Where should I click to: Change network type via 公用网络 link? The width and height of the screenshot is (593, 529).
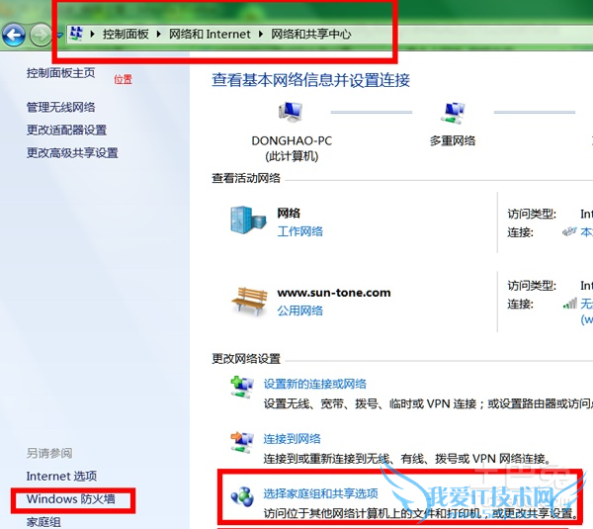tap(299, 310)
